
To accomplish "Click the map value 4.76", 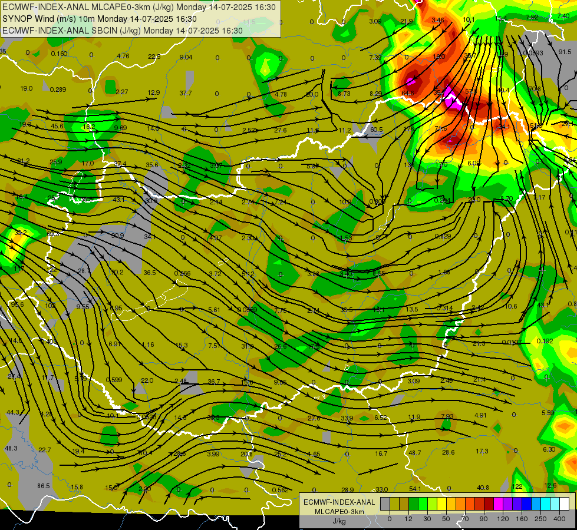I will pos(123,57).
